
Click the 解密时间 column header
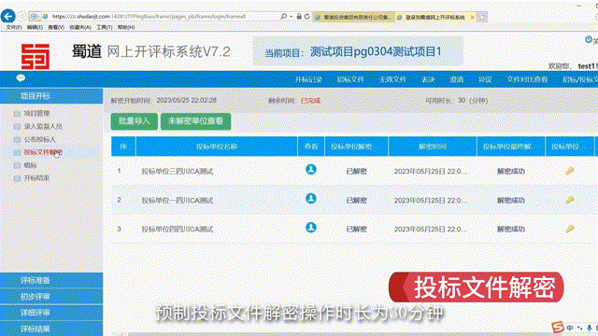tap(433, 147)
